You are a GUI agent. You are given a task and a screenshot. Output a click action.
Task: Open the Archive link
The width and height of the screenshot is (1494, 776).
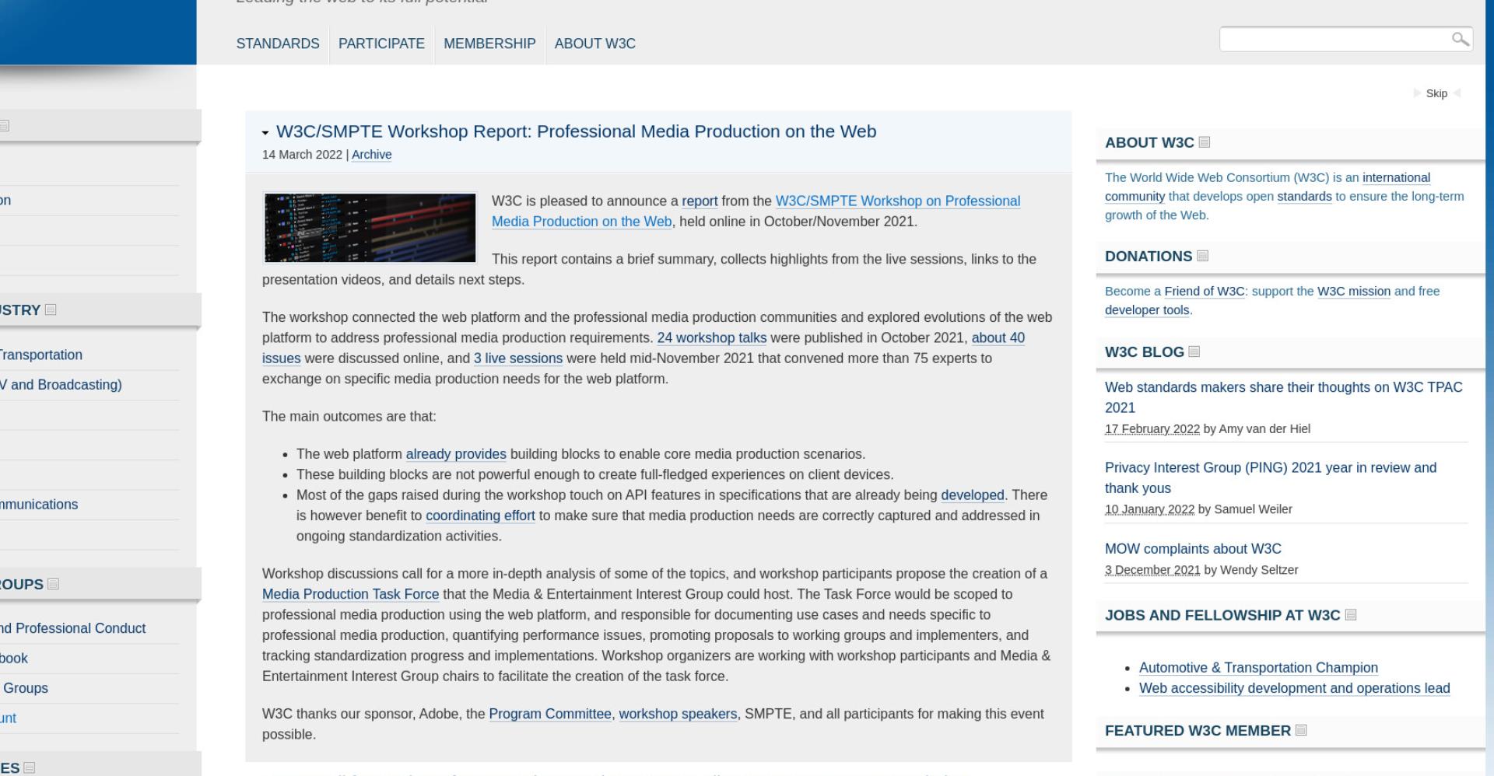pos(371,155)
